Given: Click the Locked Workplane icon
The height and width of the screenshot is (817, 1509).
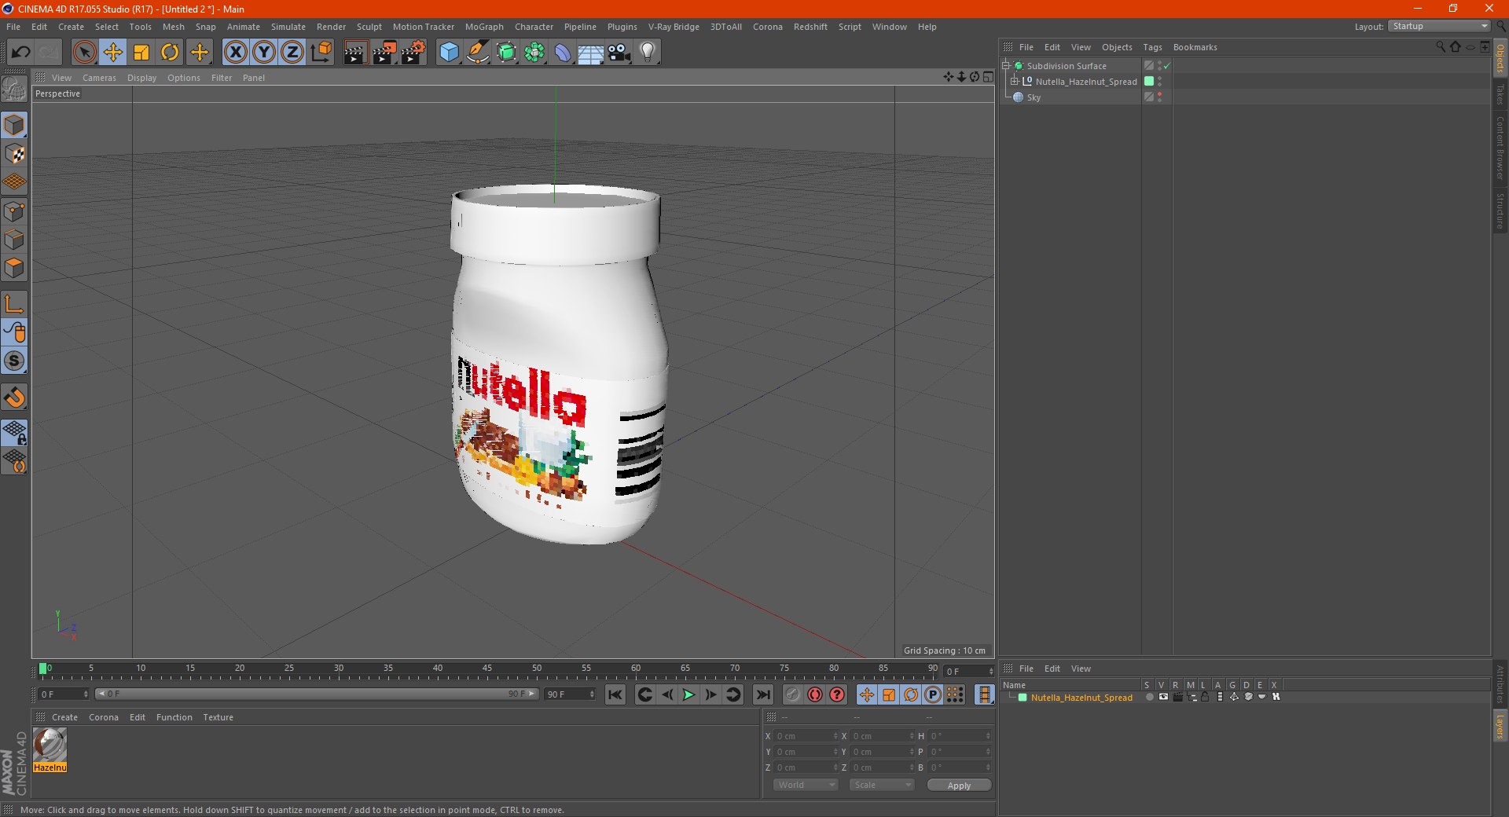Looking at the screenshot, I should click(x=15, y=432).
